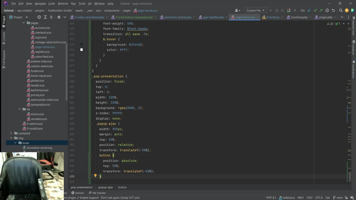Viewport: 356px width, 200px height.
Task: Start listening for PHP debug connections
Action: pyautogui.click(x=289, y=11)
